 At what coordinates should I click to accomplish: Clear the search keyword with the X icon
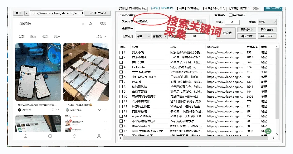click(x=83, y=23)
